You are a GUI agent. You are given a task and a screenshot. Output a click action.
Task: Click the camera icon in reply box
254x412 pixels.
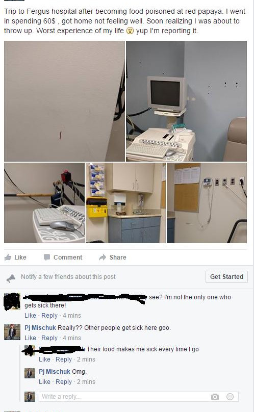pos(215,397)
